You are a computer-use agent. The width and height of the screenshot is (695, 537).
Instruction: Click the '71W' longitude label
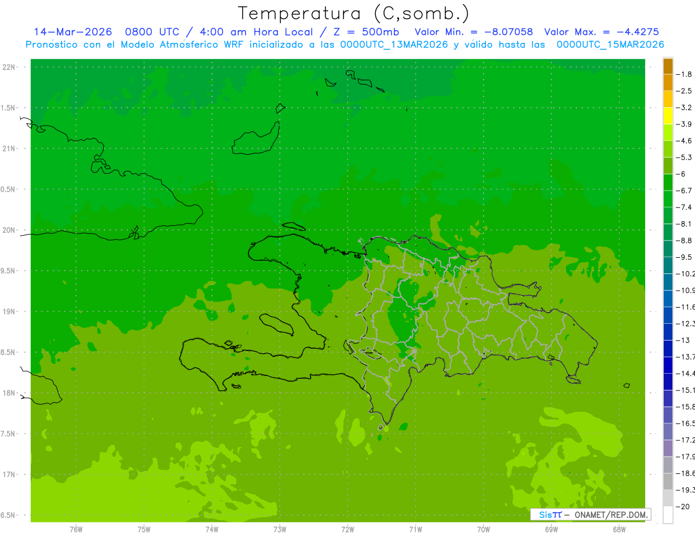pos(415,530)
